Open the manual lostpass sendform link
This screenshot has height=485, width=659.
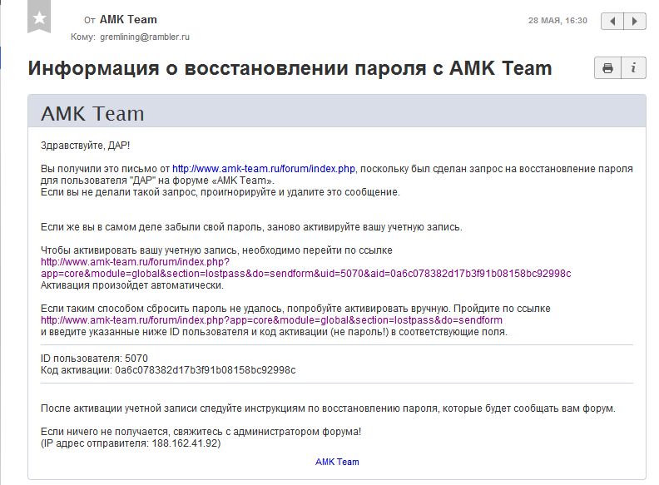click(x=271, y=320)
